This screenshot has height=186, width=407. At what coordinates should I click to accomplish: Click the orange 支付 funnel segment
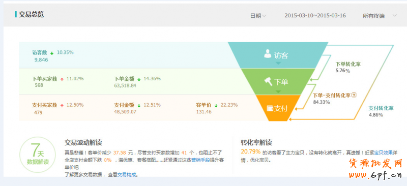(x=278, y=108)
